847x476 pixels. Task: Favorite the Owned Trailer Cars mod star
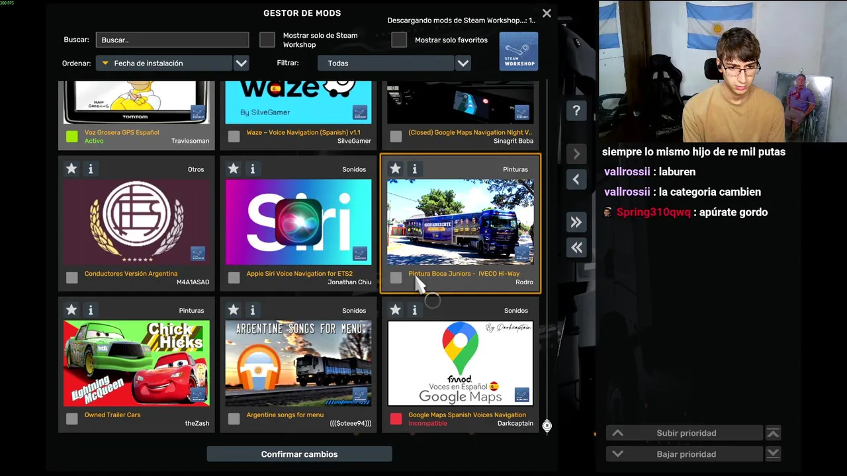[71, 310]
